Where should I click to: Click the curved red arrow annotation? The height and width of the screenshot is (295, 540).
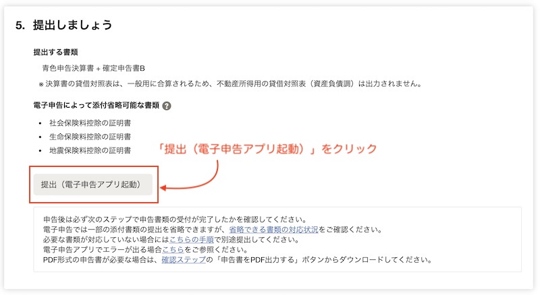coord(190,176)
